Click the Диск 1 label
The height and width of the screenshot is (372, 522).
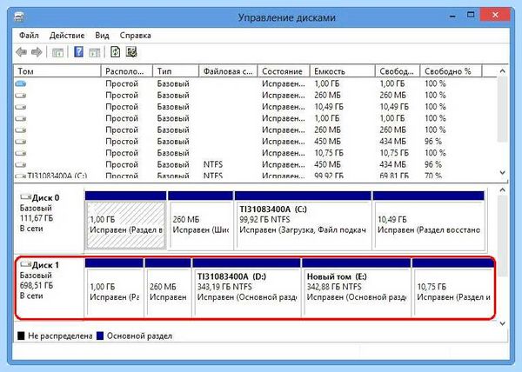click(x=45, y=265)
